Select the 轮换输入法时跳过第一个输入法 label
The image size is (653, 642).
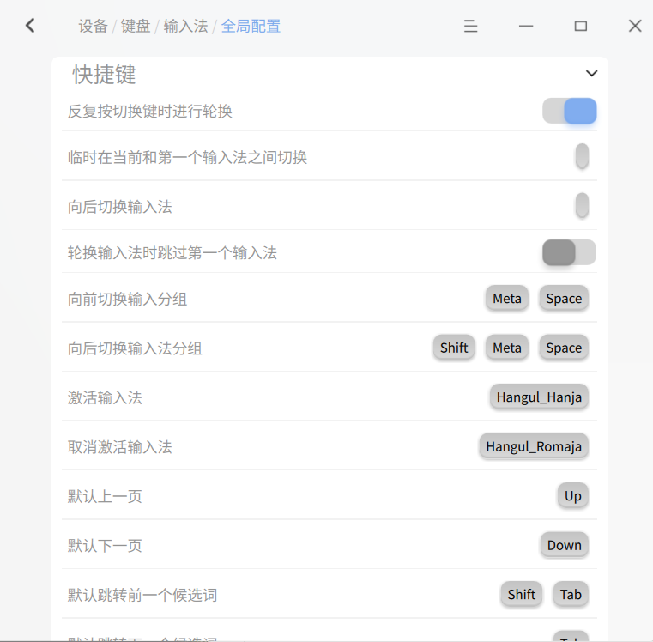(x=172, y=253)
